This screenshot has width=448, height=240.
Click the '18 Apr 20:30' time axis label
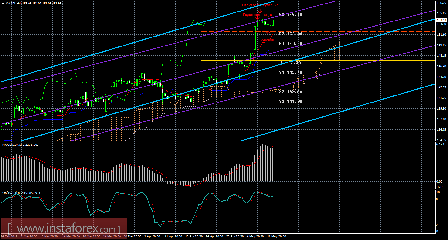pos(193,237)
